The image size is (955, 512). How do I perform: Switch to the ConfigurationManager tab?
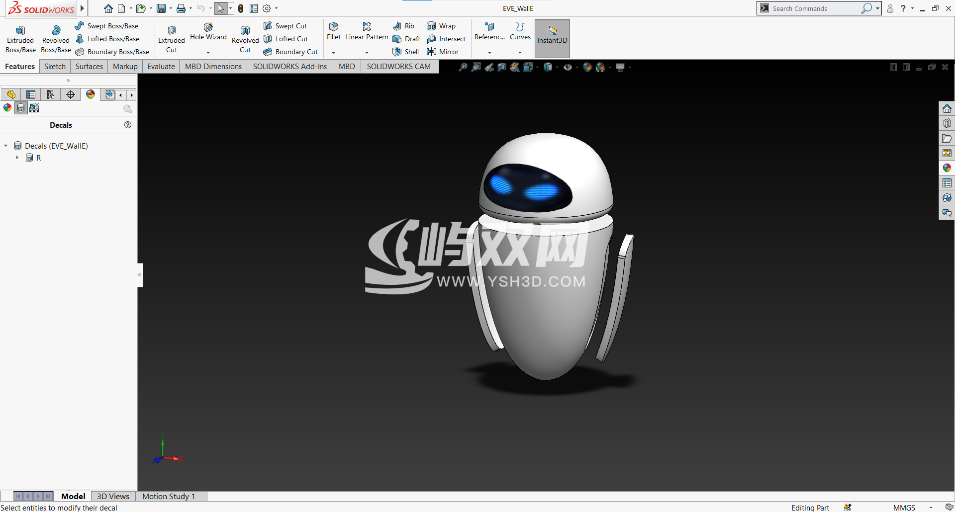[50, 94]
